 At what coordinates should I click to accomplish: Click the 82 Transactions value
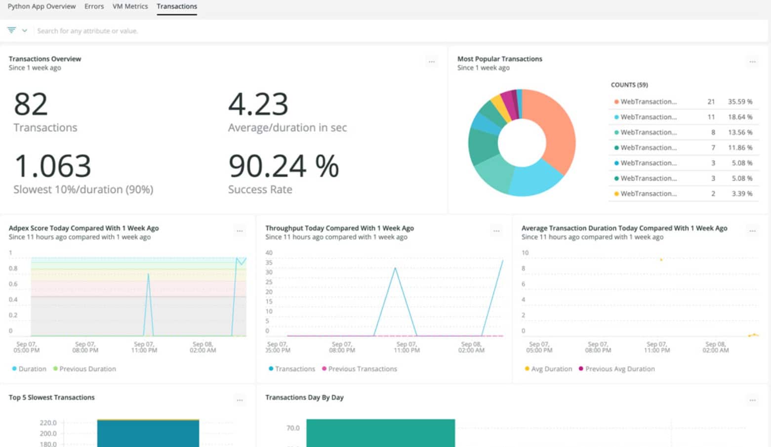pos(31,104)
